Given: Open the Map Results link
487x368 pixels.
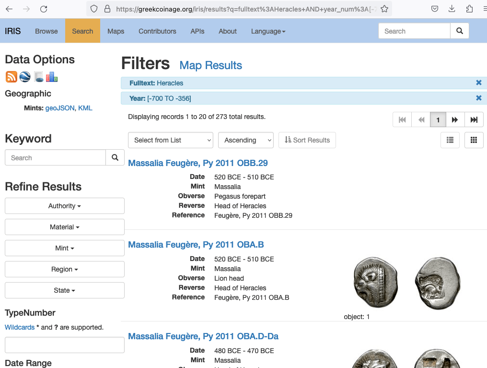Looking at the screenshot, I should point(210,65).
